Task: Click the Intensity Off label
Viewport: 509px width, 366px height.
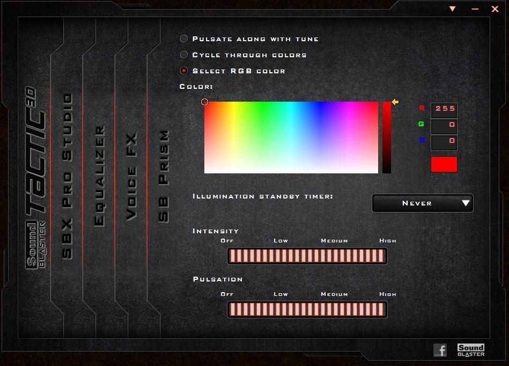Action: 227,241
